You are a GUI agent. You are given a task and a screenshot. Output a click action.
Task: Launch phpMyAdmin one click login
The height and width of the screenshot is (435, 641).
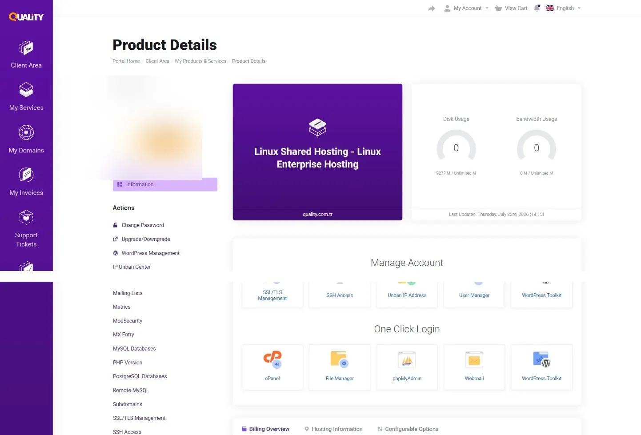pyautogui.click(x=407, y=367)
